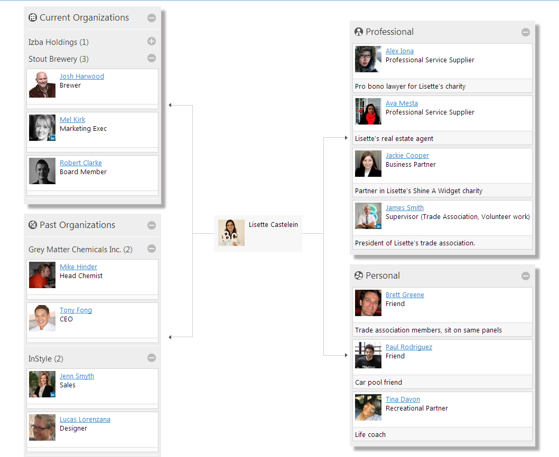Click Jackie Cooper's photo thumbnail

point(368,164)
